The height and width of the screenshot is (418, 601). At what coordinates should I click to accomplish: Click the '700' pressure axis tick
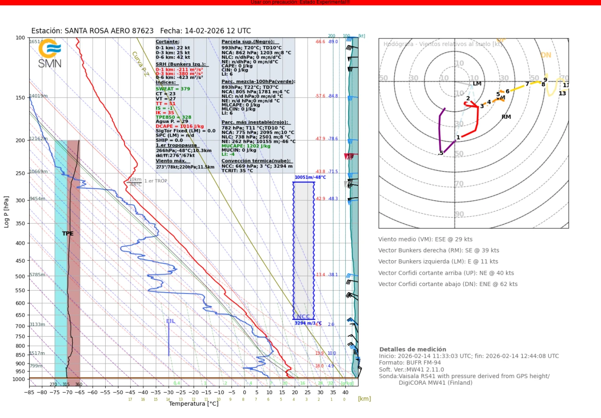tap(20, 326)
